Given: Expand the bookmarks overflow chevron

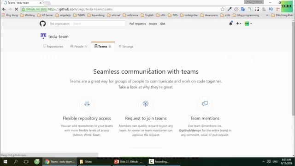Looking at the screenshot, I should (267, 15).
